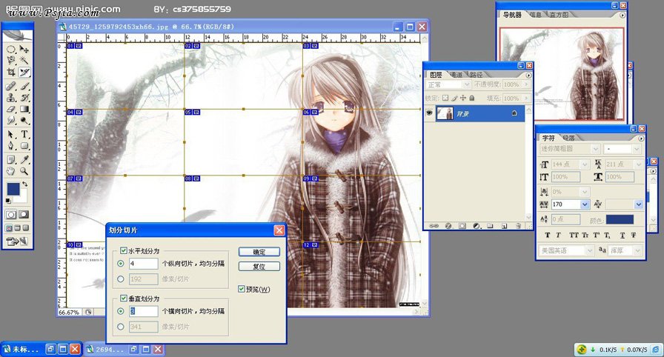664x357 pixels.
Task: Select the Path Selection arrow tool
Action: point(11,135)
